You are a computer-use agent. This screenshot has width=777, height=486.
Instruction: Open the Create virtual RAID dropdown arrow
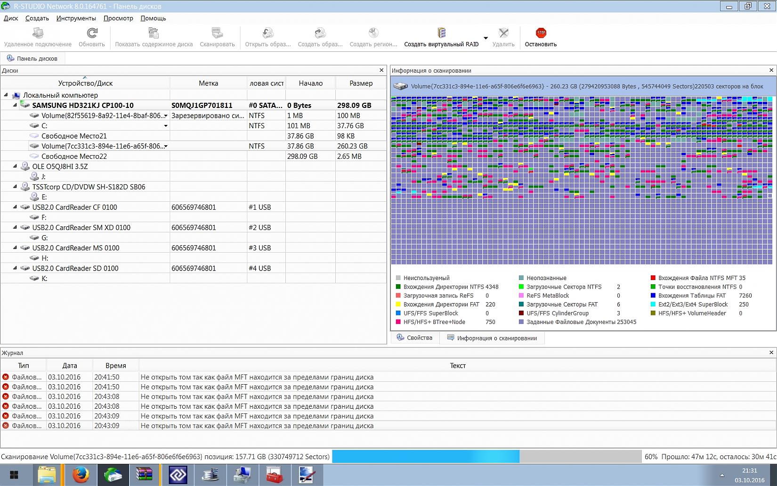486,38
